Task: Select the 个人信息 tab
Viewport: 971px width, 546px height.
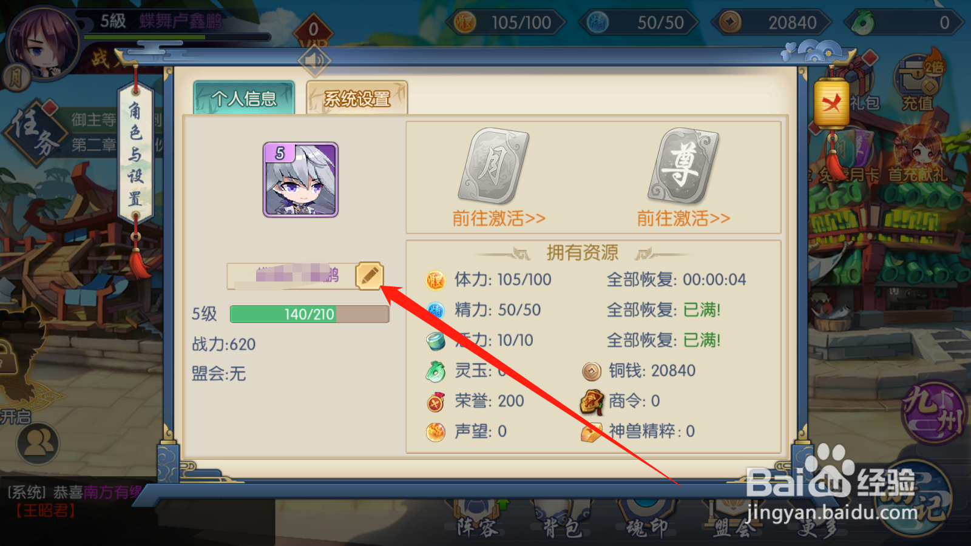Action: pyautogui.click(x=244, y=98)
